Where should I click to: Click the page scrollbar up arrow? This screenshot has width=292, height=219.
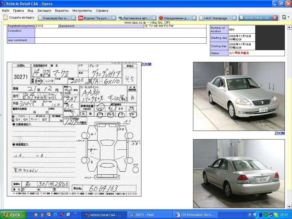coord(289,27)
